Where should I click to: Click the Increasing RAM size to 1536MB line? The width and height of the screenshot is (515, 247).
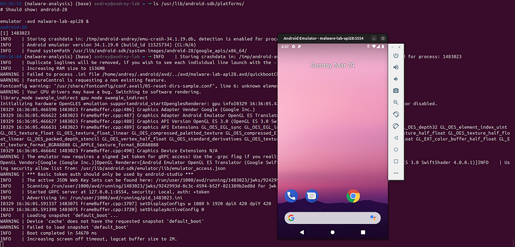point(53,69)
